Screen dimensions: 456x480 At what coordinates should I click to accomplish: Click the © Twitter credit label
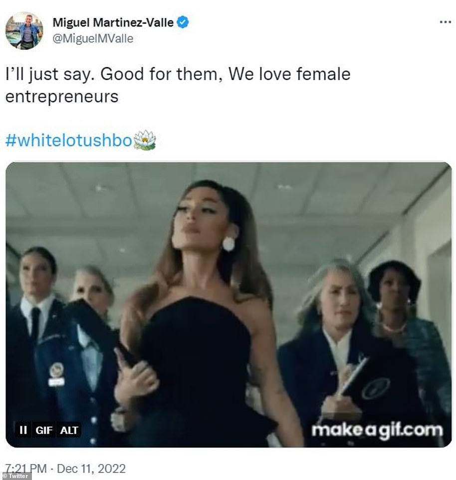click(15, 476)
